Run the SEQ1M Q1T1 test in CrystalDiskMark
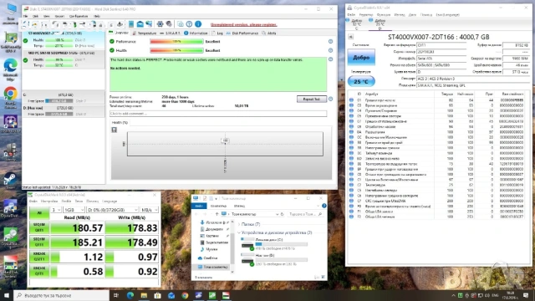Viewport: 535px width, 301px height. click(x=39, y=242)
